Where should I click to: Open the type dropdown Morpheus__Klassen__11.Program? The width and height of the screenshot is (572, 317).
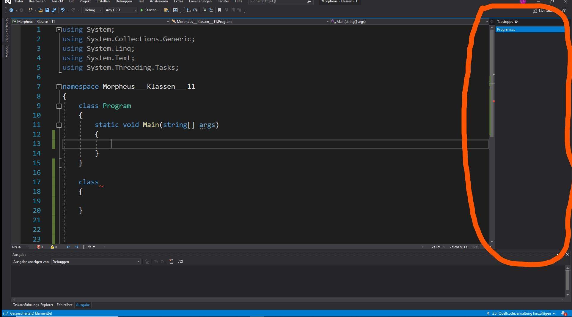[x=250, y=21]
